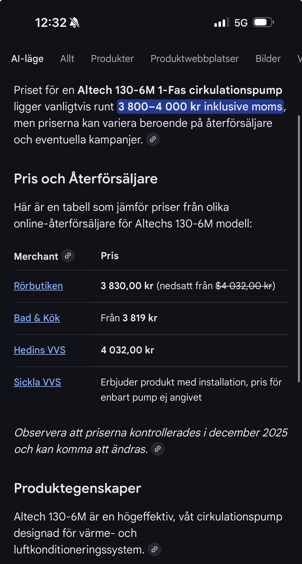Select the Produktwebbplatser tab
Screen dimensions: 302x564
[x=194, y=59]
